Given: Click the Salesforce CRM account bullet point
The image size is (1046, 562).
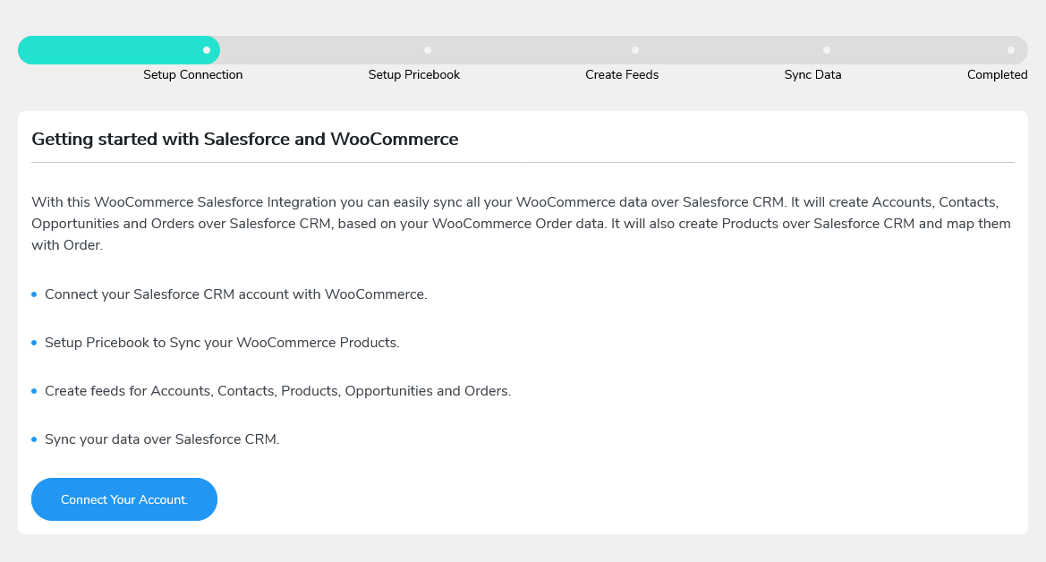Looking at the screenshot, I should [x=236, y=294].
